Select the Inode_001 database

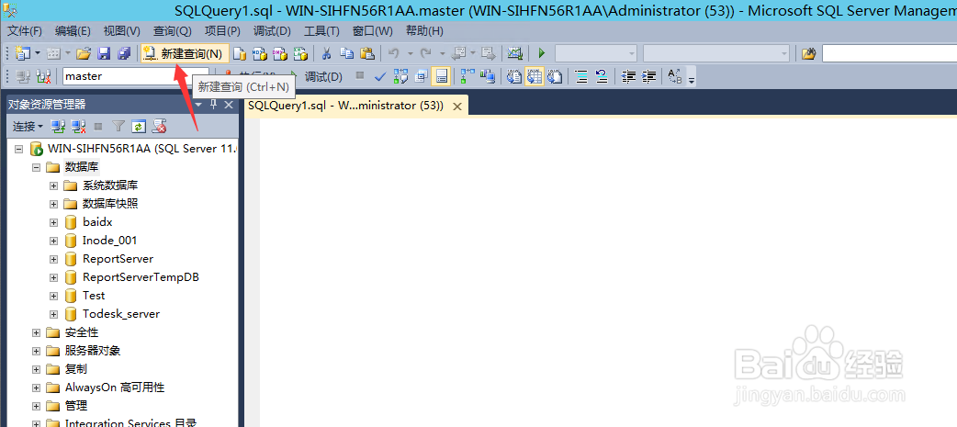point(110,241)
